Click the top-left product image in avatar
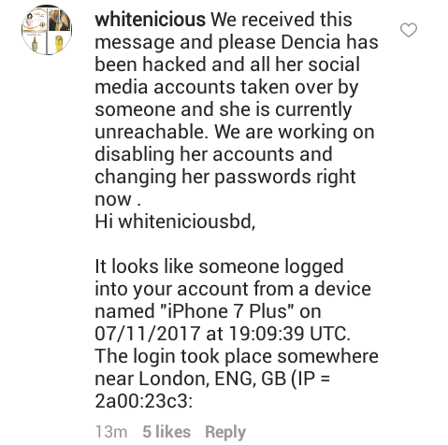This screenshot has width=448, height=445. (35, 19)
